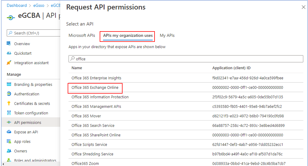
Task: Click the Dashboard breadcrumb link
Action: (17, 6)
